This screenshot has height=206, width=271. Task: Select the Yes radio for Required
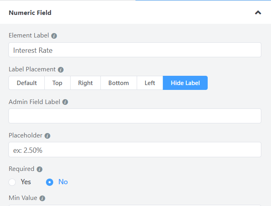(12, 182)
